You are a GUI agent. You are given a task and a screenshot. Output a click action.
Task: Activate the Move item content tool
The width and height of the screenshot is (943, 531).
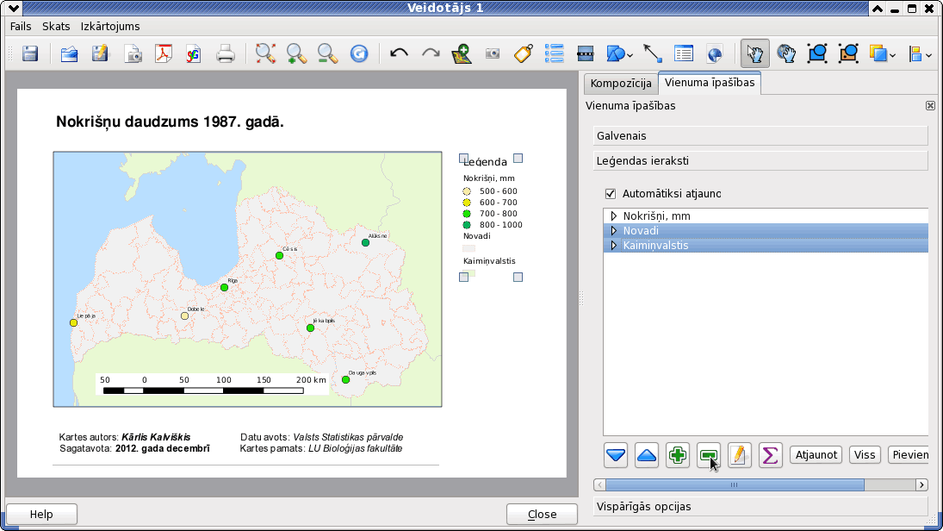click(x=786, y=54)
